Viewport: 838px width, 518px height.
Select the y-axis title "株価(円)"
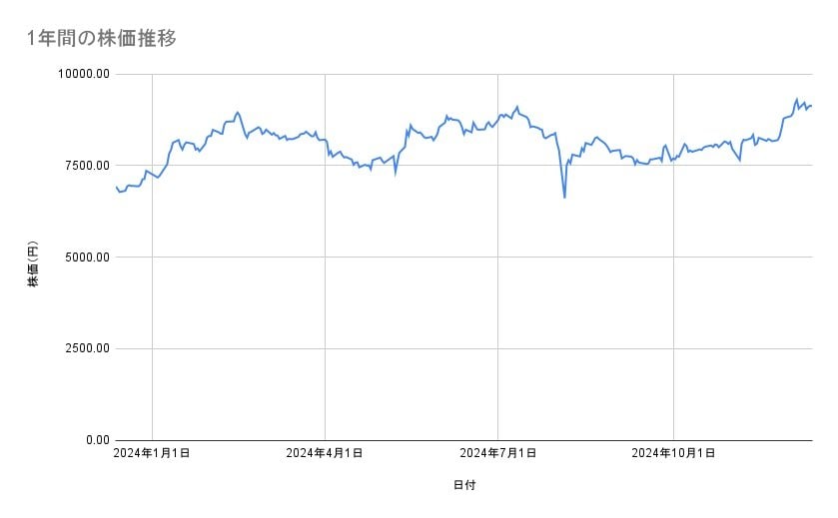click(33, 265)
